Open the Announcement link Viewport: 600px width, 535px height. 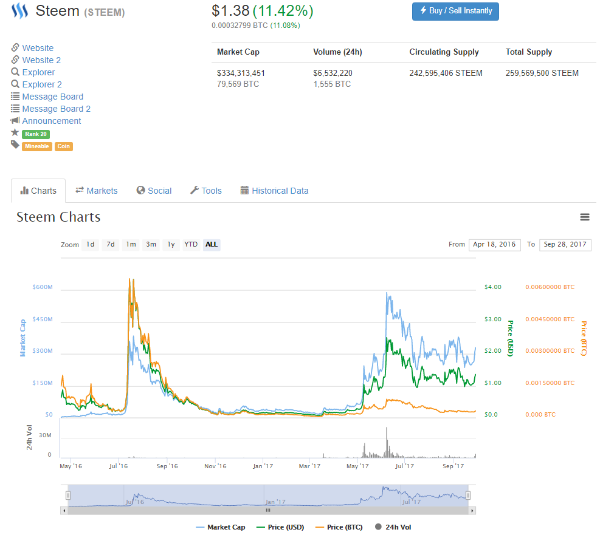[x=52, y=121]
